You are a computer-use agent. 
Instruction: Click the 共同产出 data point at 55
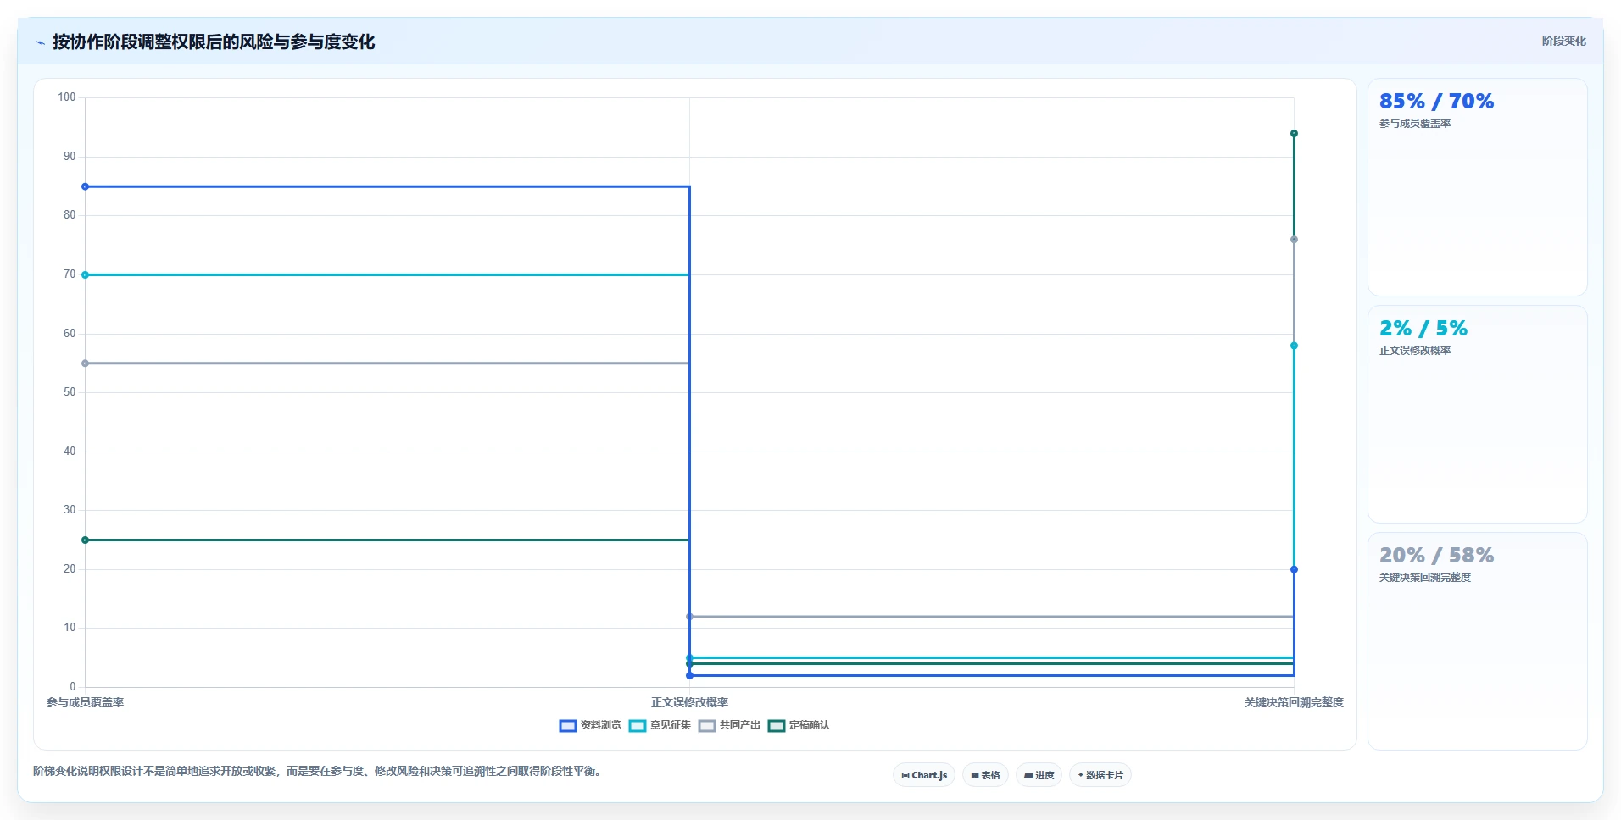tap(85, 363)
